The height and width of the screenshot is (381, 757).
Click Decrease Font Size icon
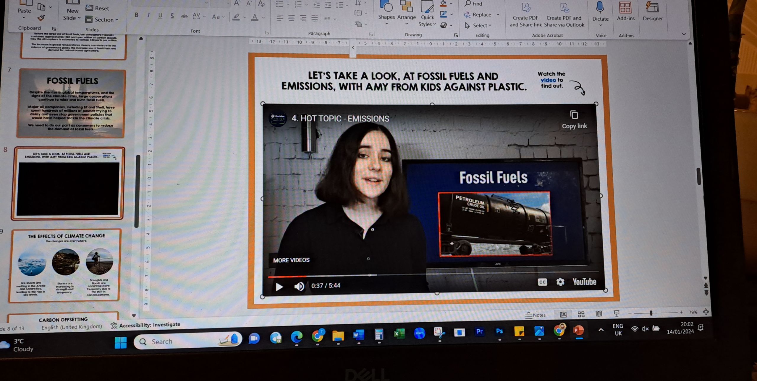pyautogui.click(x=249, y=3)
